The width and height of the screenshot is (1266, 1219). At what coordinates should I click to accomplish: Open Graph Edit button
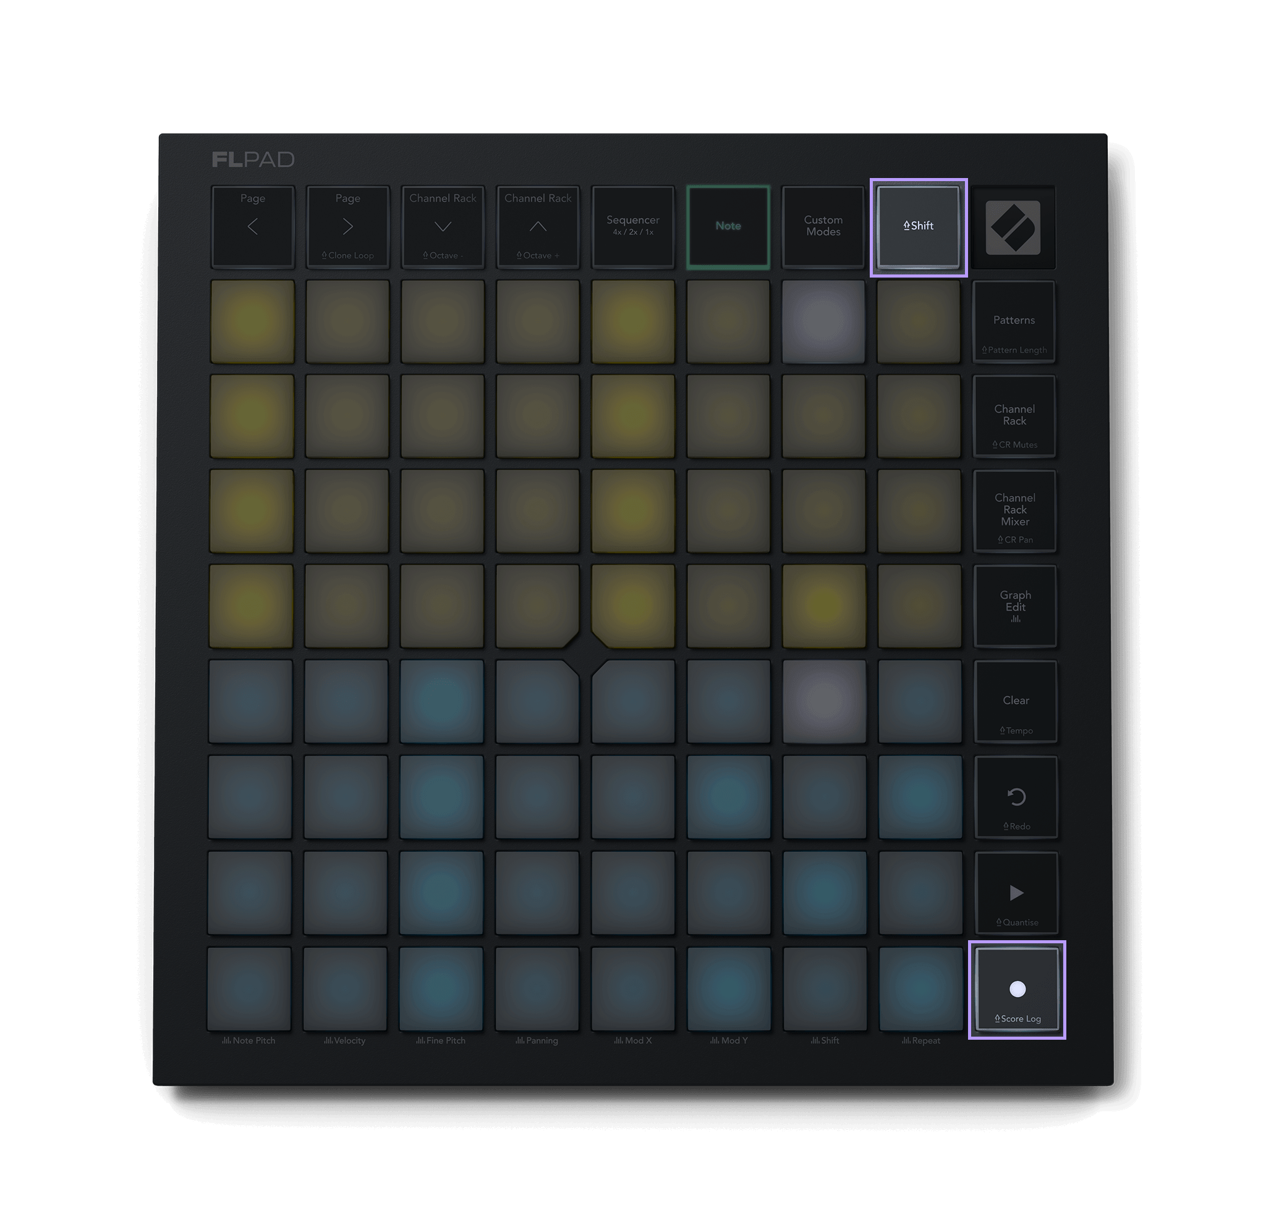1016,606
